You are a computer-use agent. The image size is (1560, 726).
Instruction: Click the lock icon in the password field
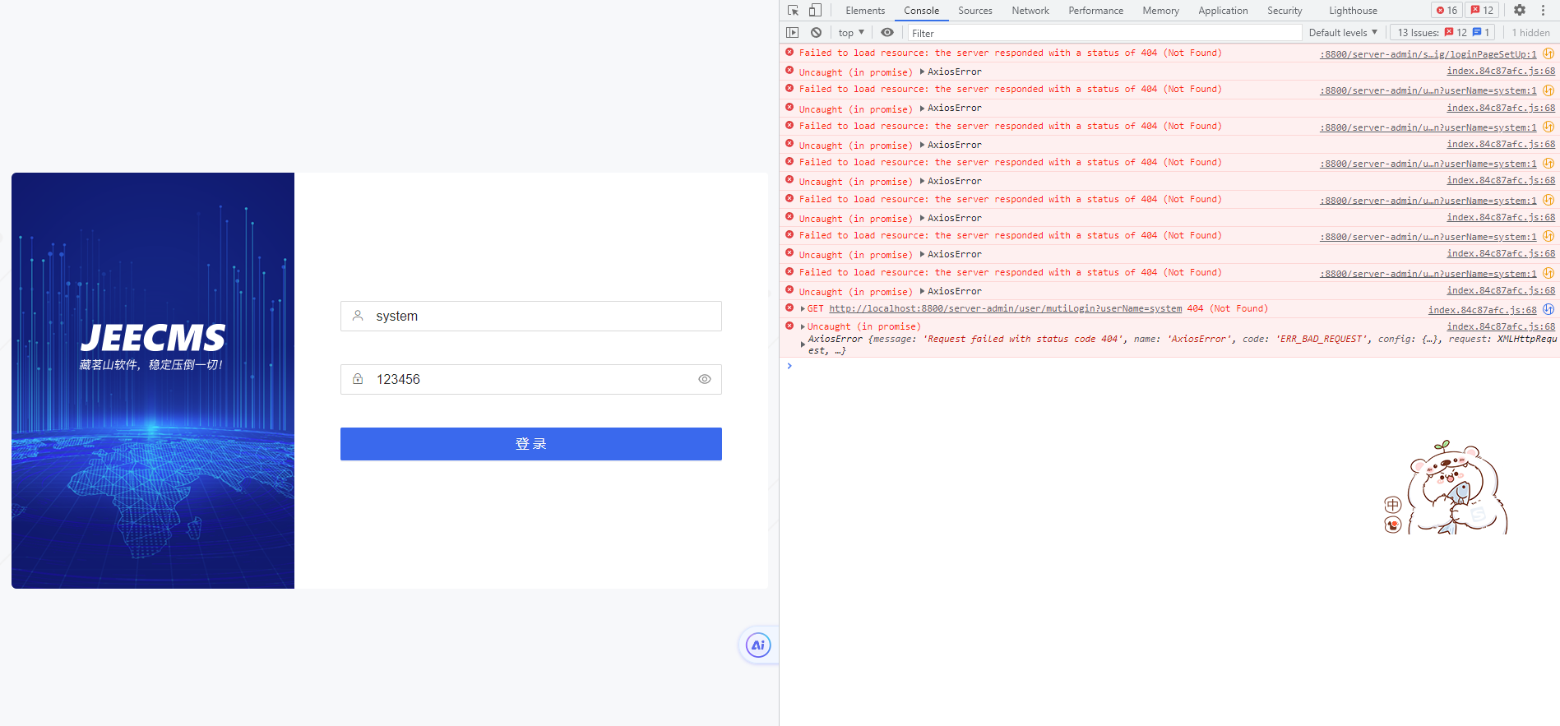[x=358, y=379]
